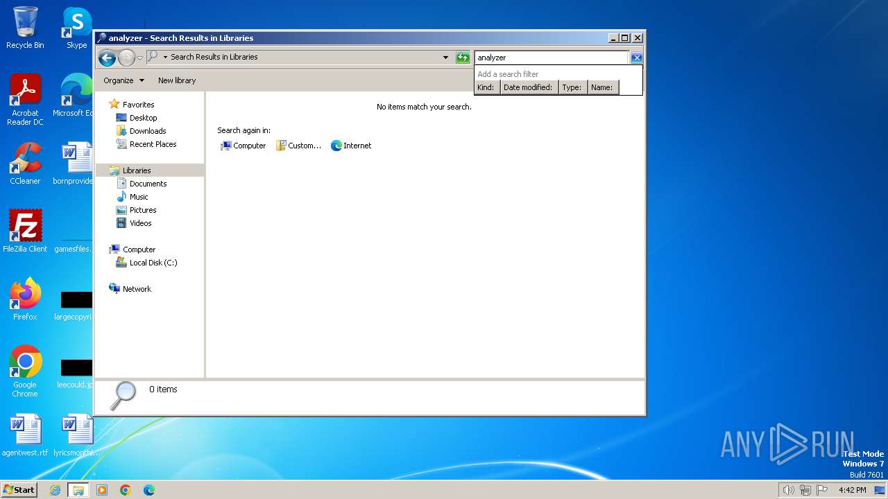This screenshot has height=499, width=888.
Task: Click the Skype desktop shortcut
Action: pyautogui.click(x=76, y=28)
